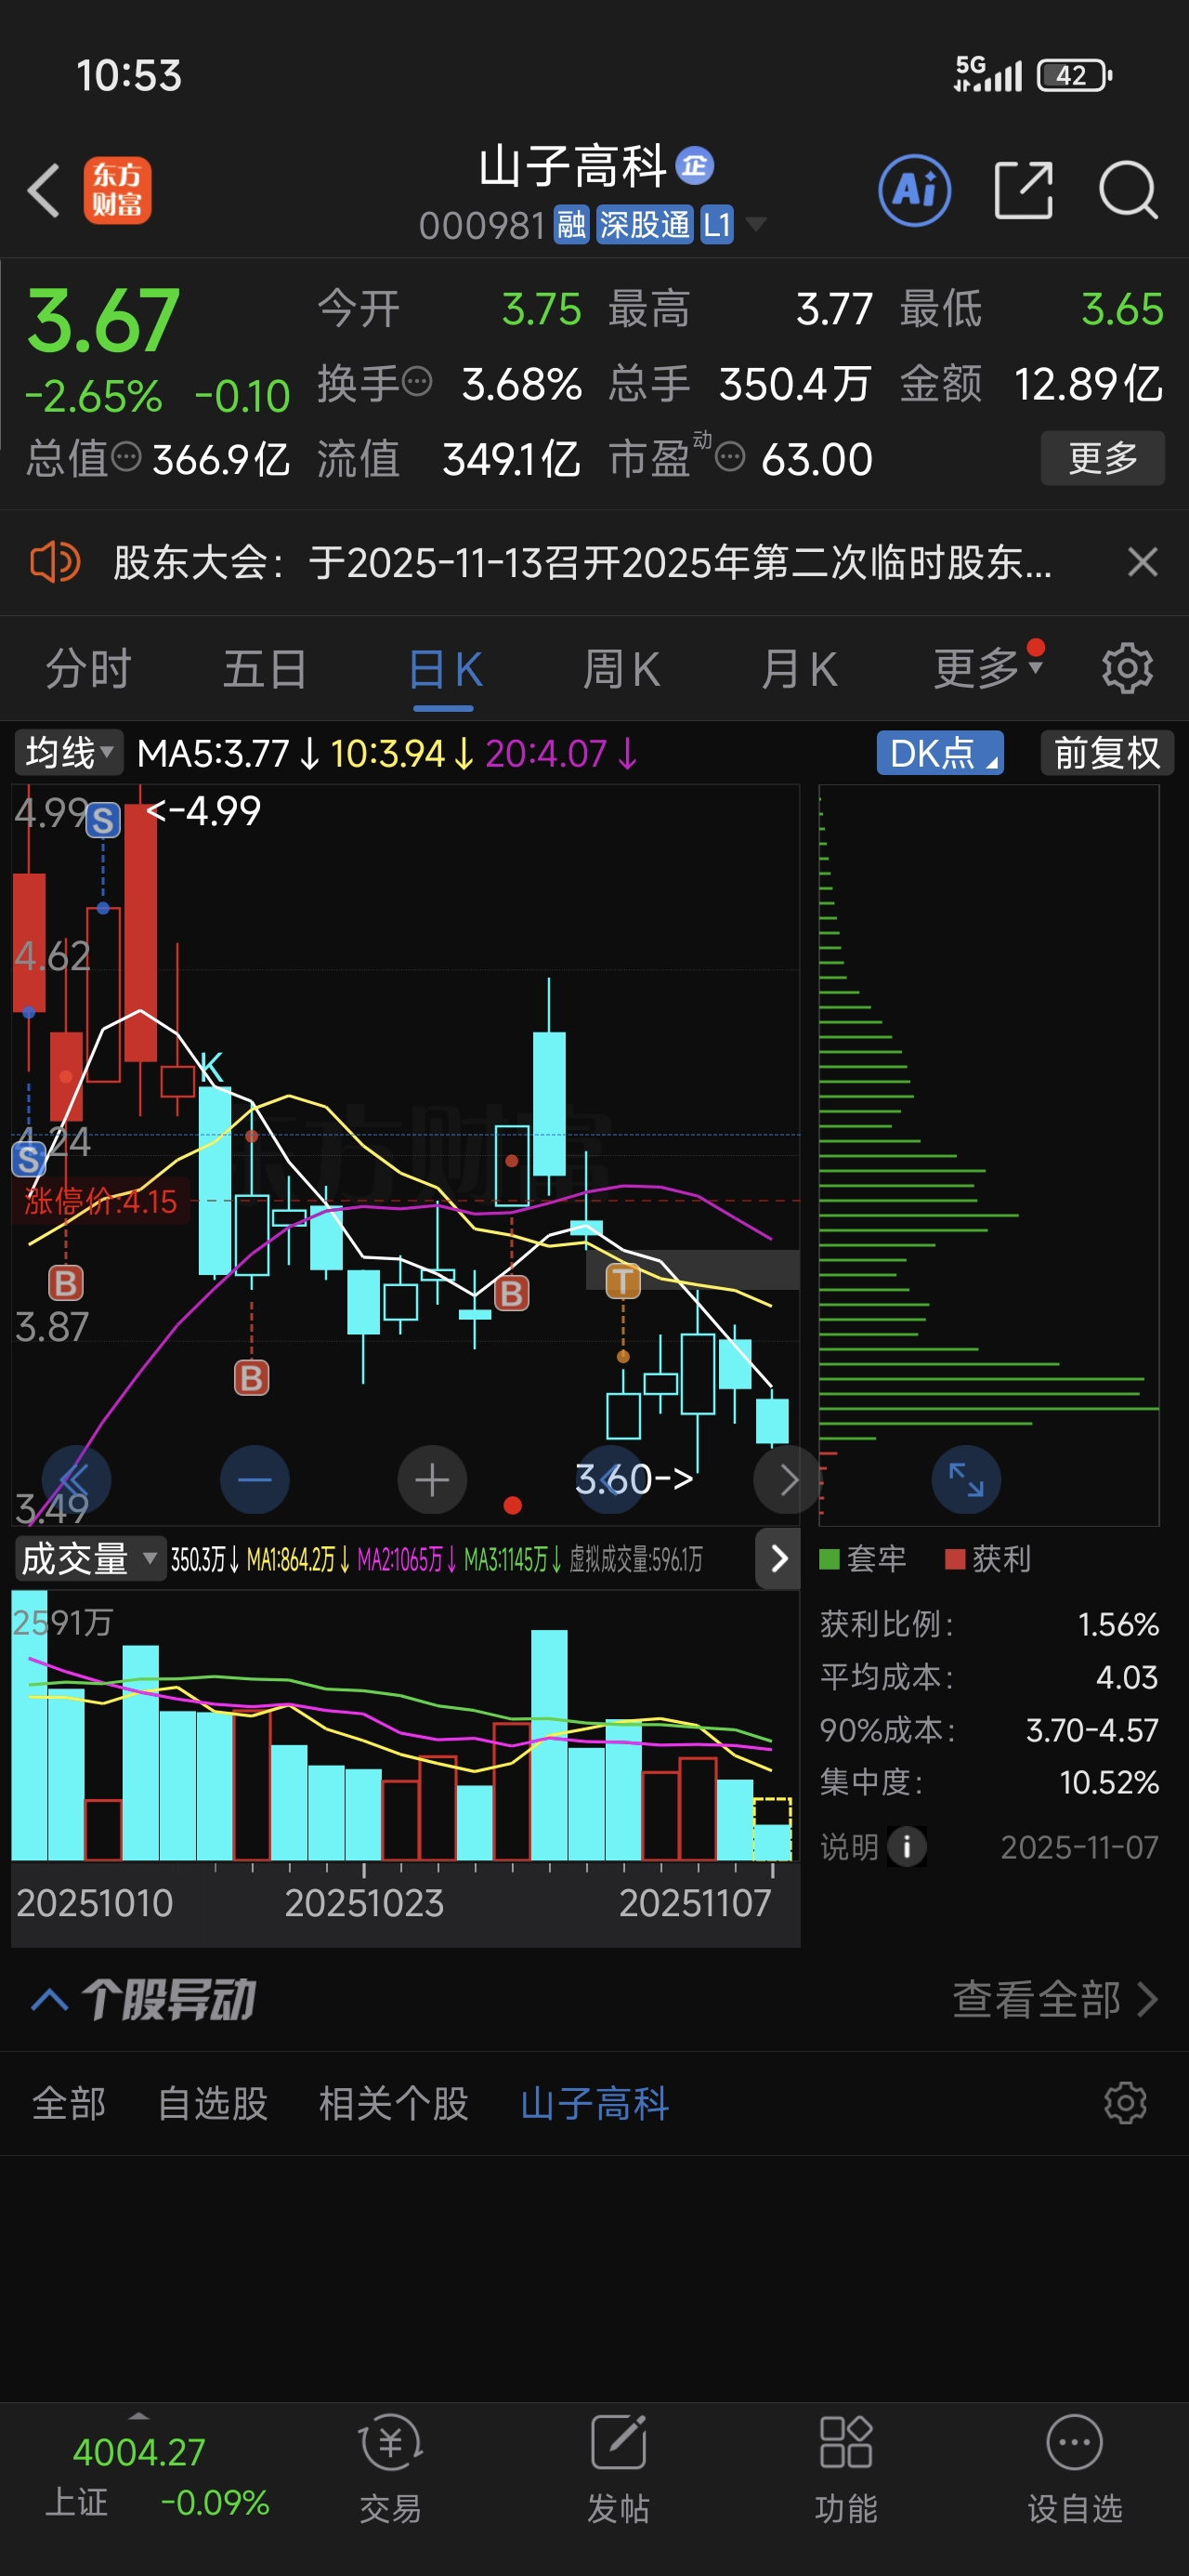
Task: Expand the 更多 chart period dropdown
Action: 988,667
